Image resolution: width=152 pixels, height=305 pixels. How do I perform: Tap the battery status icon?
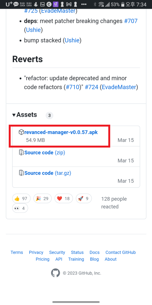click(x=122, y=4)
